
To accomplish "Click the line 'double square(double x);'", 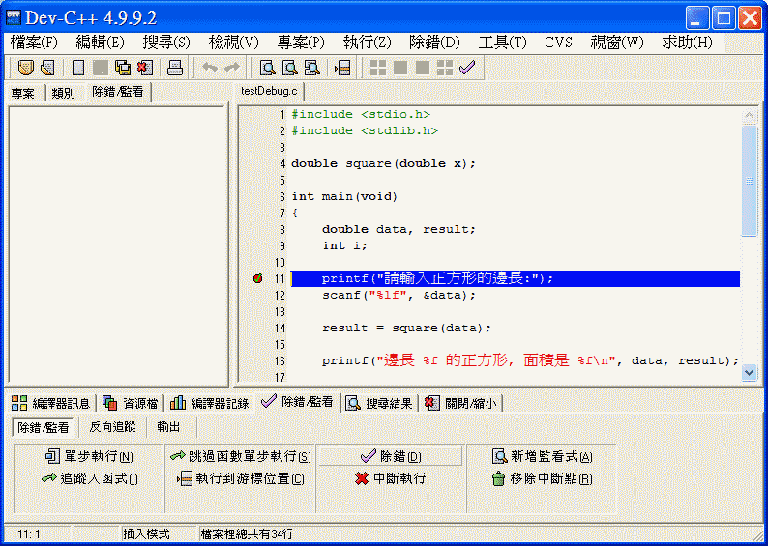I will coord(383,164).
